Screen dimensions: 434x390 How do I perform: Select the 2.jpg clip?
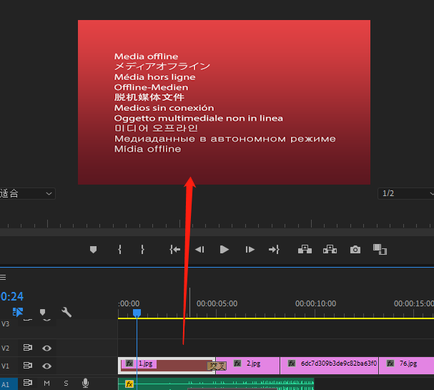pos(247,366)
